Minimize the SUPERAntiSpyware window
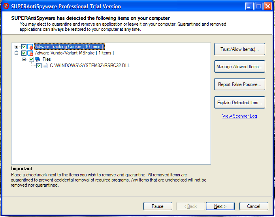 click(249, 6)
